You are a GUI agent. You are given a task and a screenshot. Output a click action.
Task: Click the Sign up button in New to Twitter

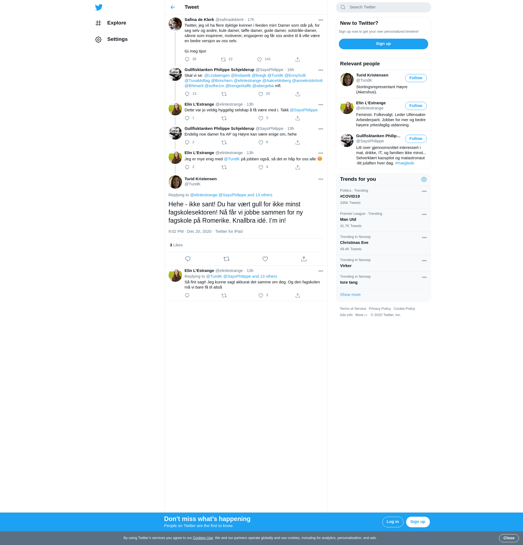point(383,44)
